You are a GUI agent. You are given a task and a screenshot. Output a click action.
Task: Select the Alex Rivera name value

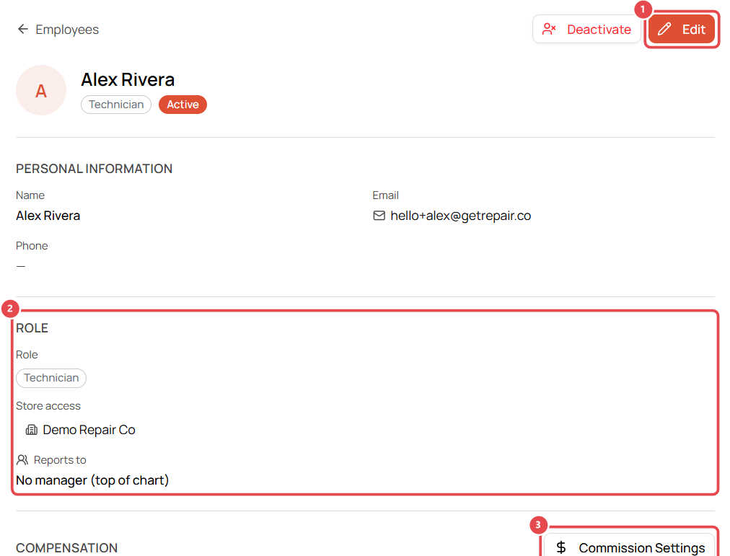click(x=48, y=216)
